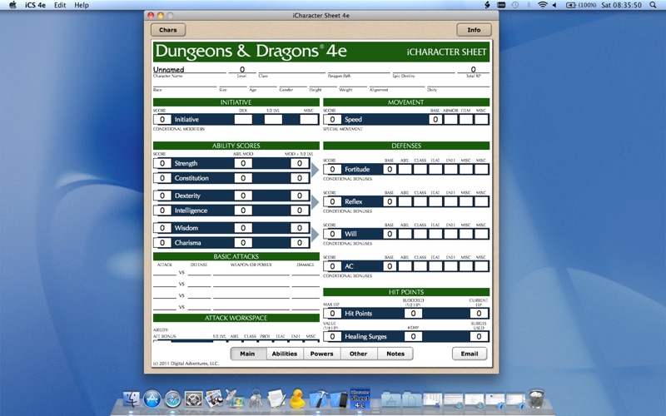
Task: Open the Apple menu
Action: click(x=12, y=5)
